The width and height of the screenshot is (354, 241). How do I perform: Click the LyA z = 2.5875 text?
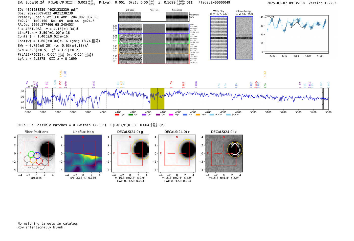click(x=31, y=59)
